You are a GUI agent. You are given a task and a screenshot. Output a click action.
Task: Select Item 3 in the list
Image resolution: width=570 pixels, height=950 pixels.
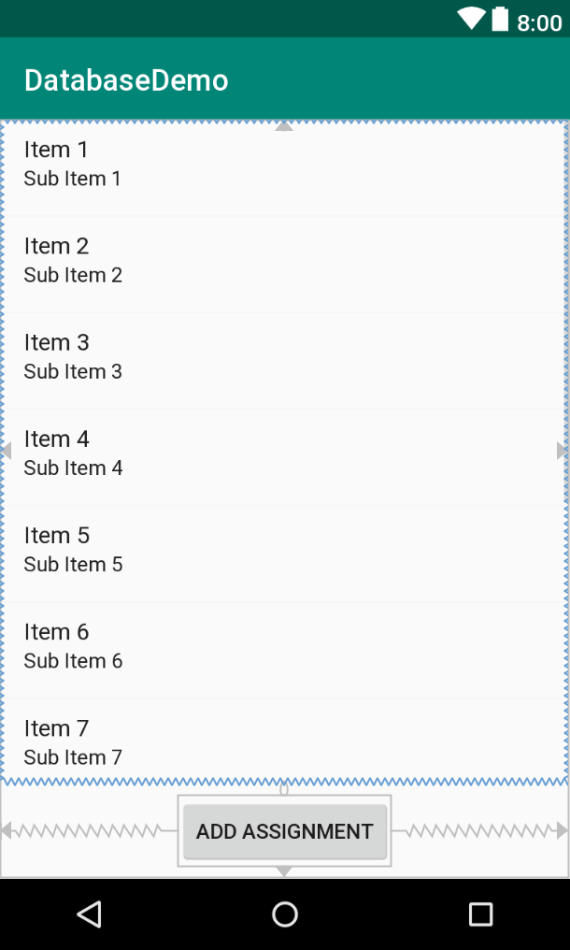pyautogui.click(x=56, y=342)
